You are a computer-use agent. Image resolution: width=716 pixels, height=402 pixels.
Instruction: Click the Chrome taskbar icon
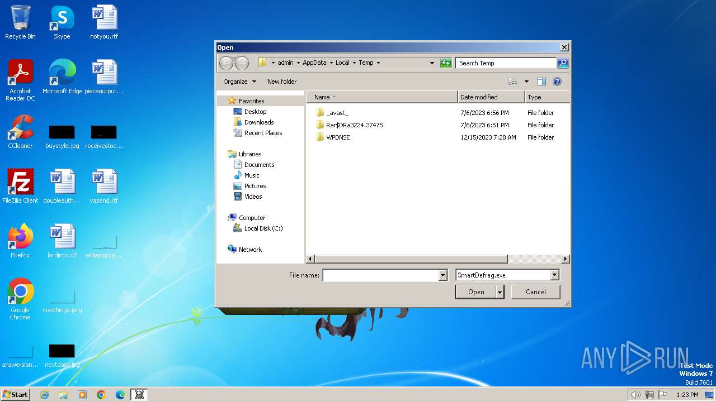point(101,395)
